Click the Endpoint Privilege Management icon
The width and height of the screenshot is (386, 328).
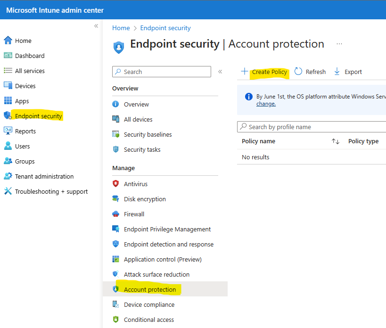pyautogui.click(x=115, y=229)
